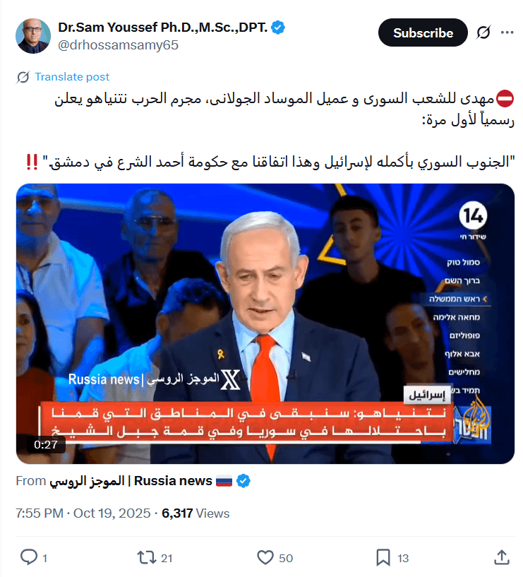
Task: Click the share upload icon
Action: [x=502, y=557]
